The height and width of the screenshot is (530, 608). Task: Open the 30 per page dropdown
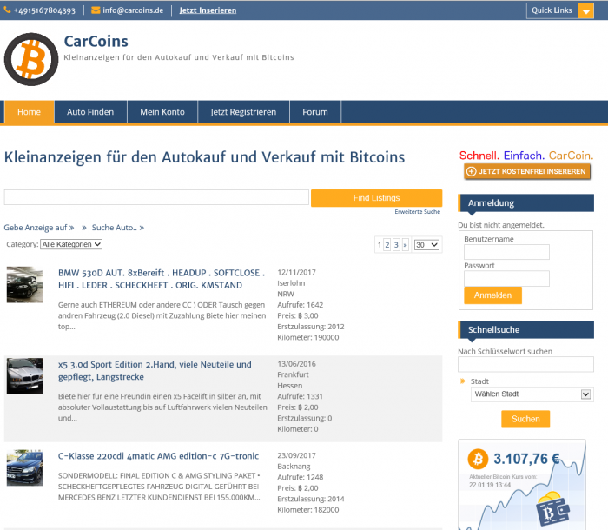[x=426, y=245]
